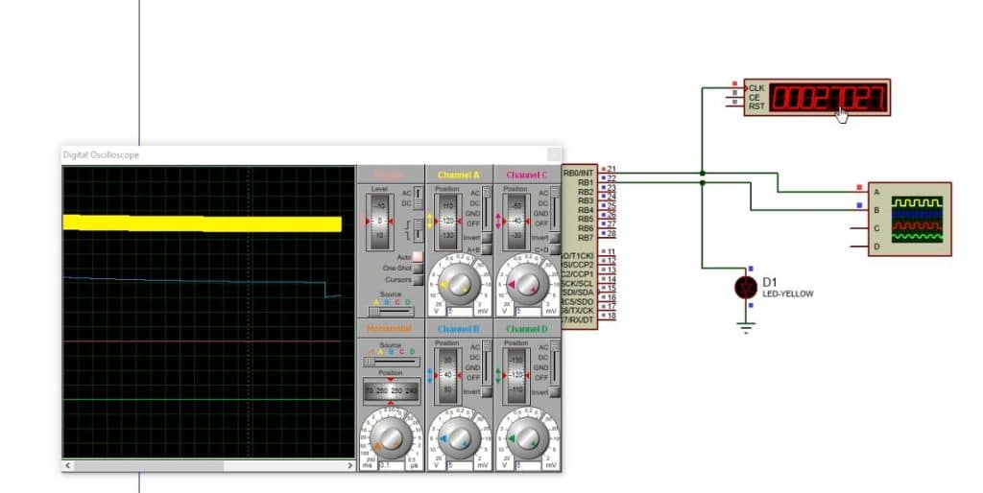Toggle the Cursors button
This screenshot has height=493, width=983.
click(418, 279)
